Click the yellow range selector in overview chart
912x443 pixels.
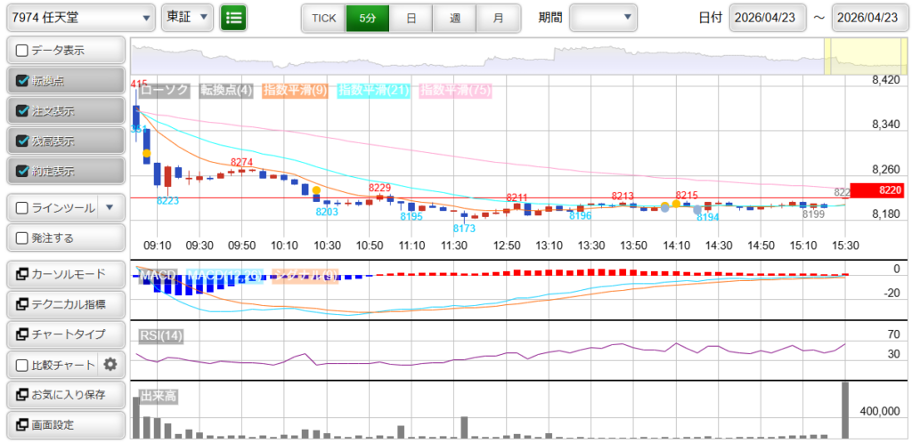point(852,56)
